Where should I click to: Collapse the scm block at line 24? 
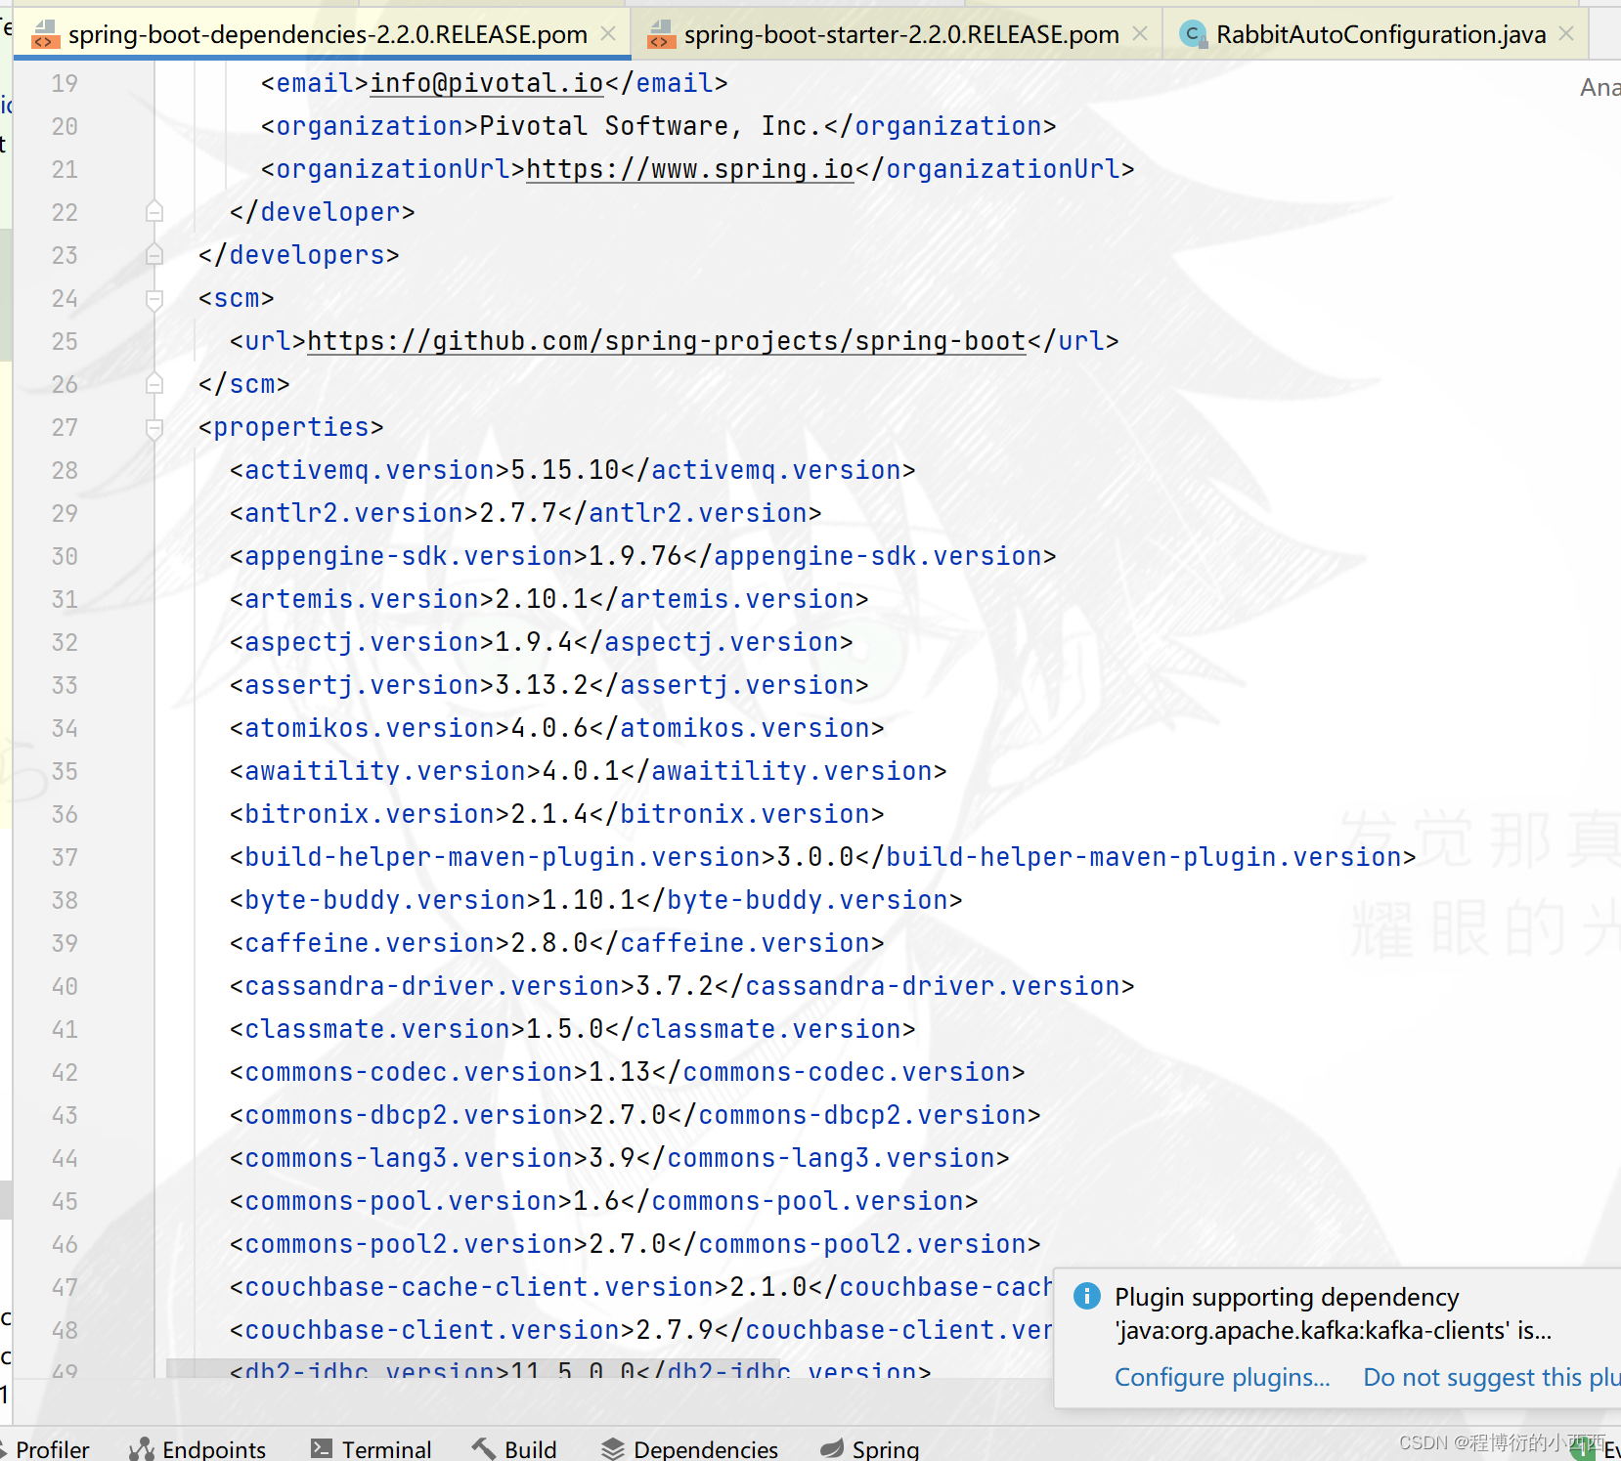[154, 298]
